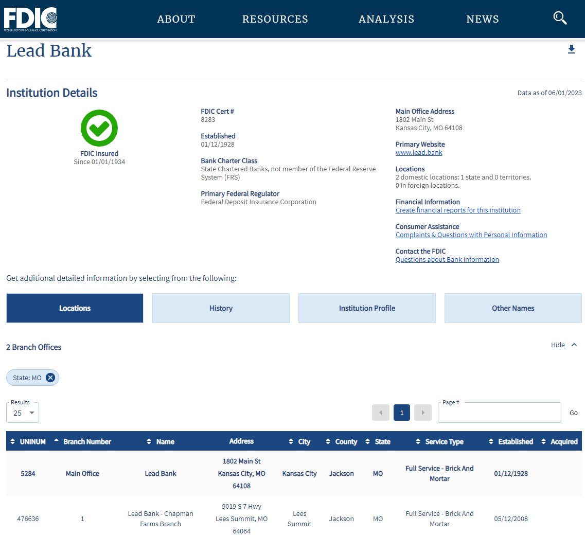Click the download icon beside Lead Bank
The image size is (585, 536).
(x=571, y=49)
